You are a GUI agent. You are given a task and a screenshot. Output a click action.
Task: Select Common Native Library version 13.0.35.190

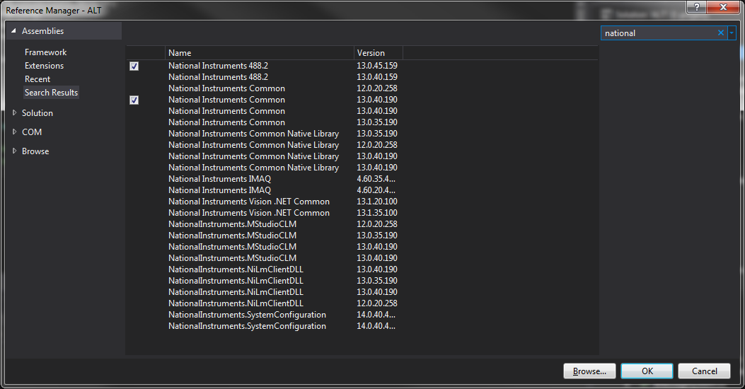pyautogui.click(x=362, y=134)
